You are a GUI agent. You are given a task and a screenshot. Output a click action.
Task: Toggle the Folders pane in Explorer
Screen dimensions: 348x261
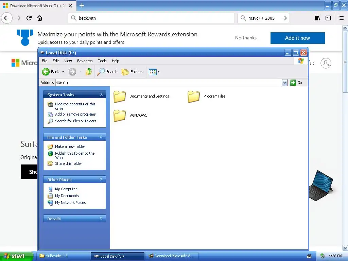point(132,72)
